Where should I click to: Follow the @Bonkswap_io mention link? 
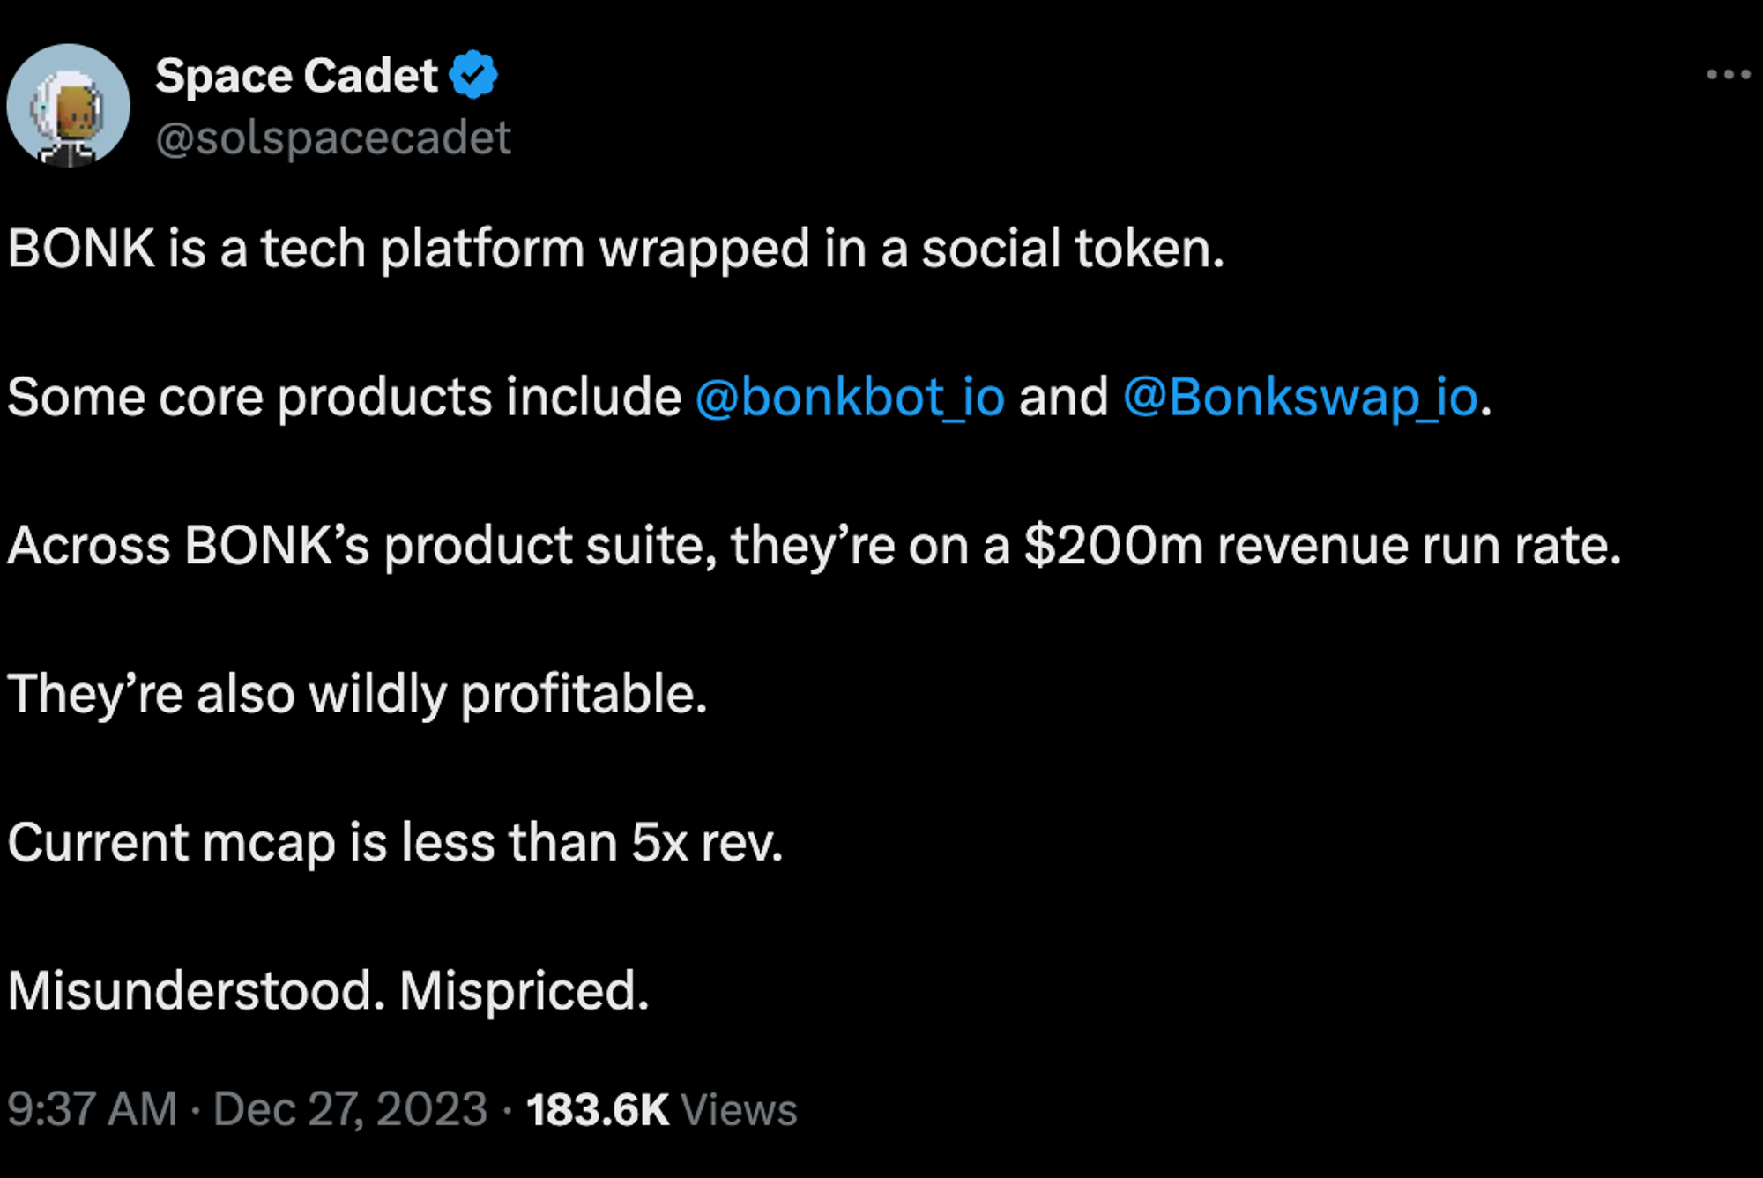tap(1300, 397)
